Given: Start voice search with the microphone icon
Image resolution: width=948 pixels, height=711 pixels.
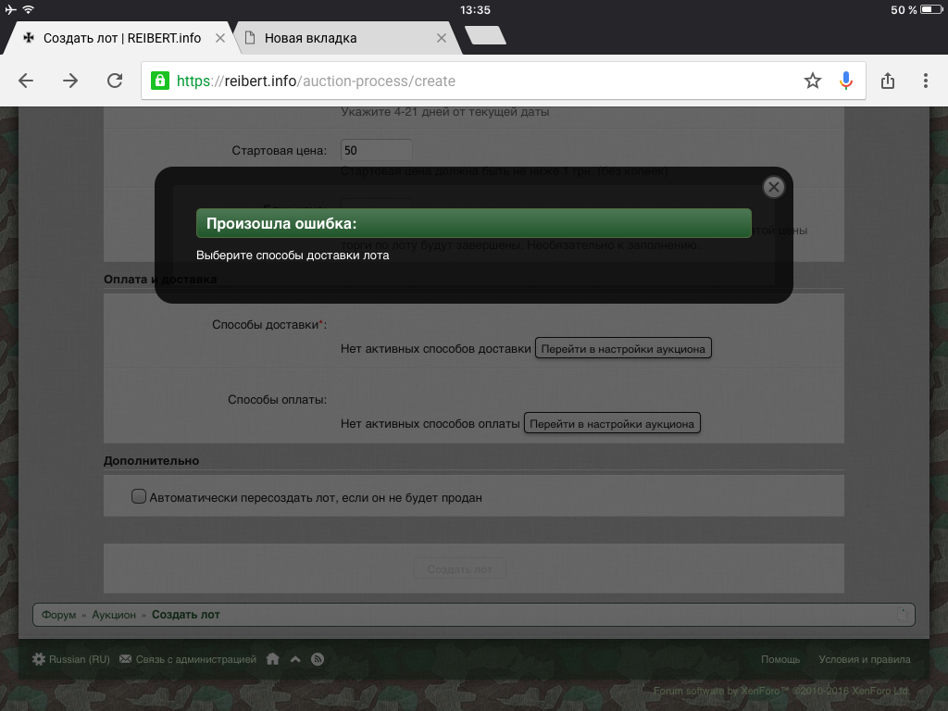Looking at the screenshot, I should point(845,81).
